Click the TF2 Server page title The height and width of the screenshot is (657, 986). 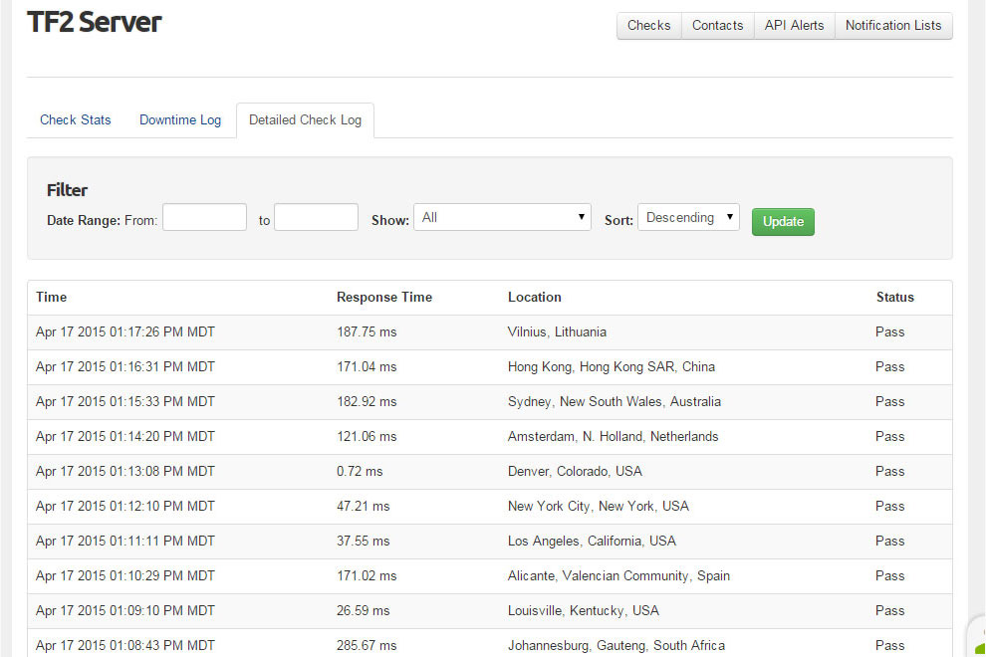tap(95, 22)
